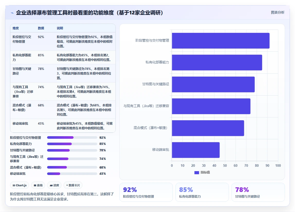
Task: Click the 92% cell in the table
Action: [x=41, y=37]
